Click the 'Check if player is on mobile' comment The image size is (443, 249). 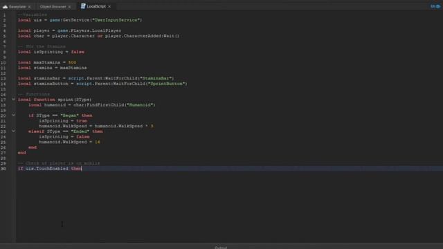pyautogui.click(x=59, y=163)
